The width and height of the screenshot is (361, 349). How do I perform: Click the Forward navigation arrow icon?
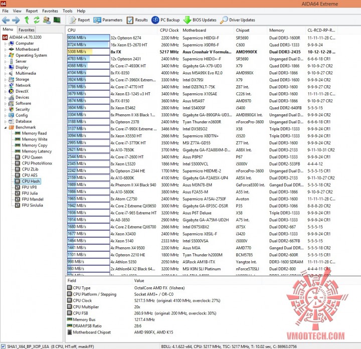click(x=16, y=20)
